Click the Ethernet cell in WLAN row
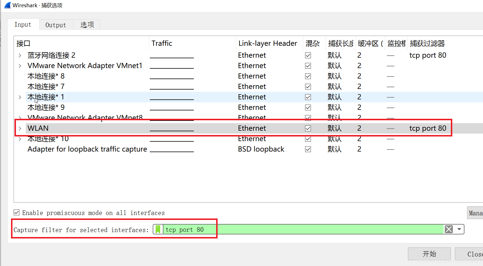 coord(252,128)
